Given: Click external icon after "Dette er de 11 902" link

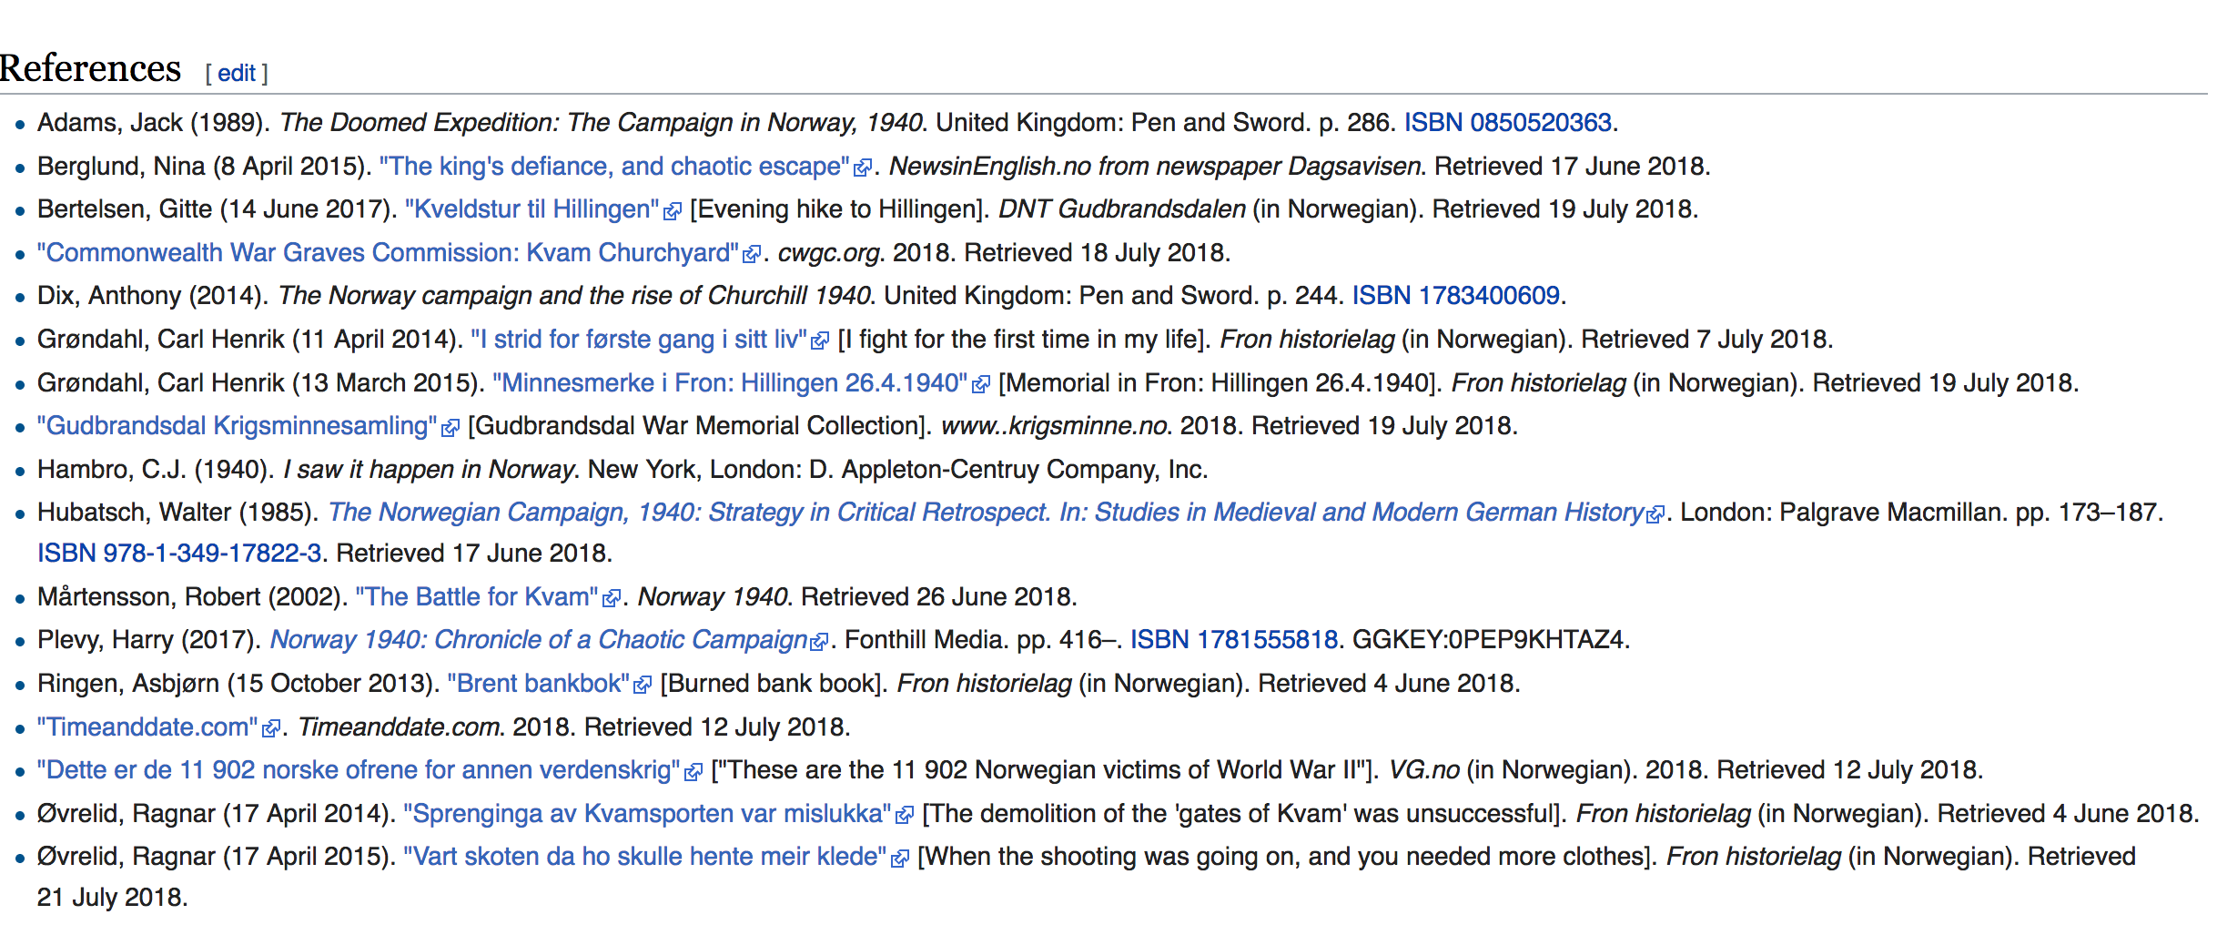Looking at the screenshot, I should pyautogui.click(x=693, y=772).
